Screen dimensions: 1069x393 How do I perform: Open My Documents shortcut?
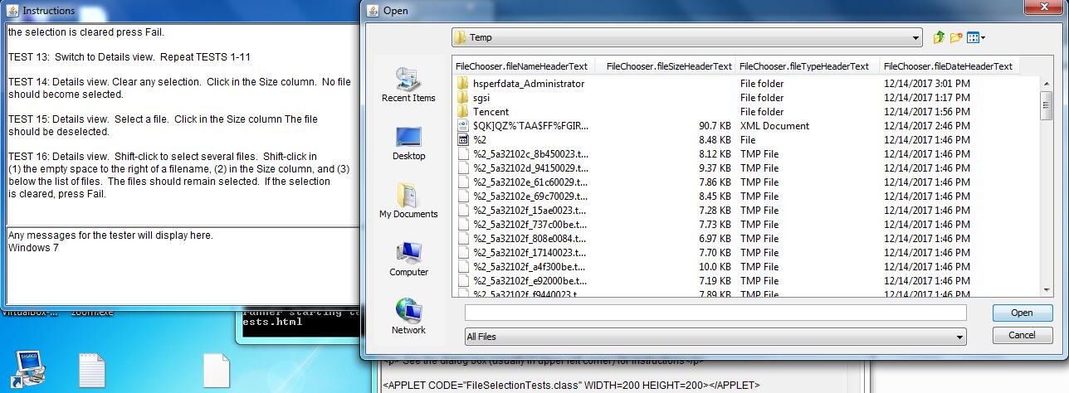[408, 201]
